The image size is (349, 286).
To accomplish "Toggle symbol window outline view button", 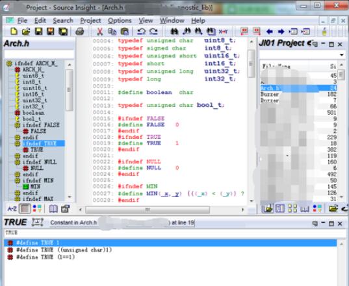I will pyautogui.click(x=25, y=209).
